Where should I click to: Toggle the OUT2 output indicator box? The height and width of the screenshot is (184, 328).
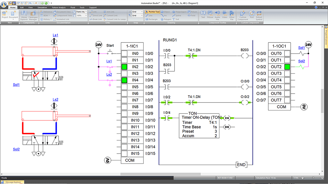[287, 67]
